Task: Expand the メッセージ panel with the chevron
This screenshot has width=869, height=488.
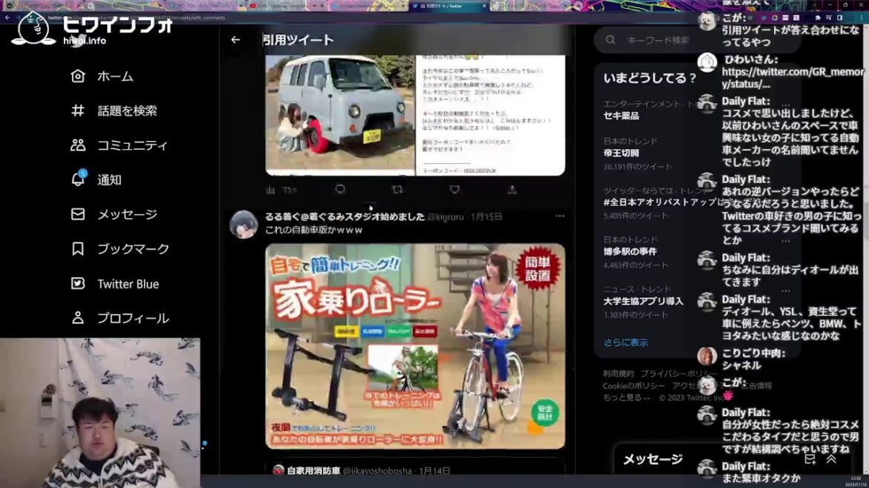Action: [831, 459]
